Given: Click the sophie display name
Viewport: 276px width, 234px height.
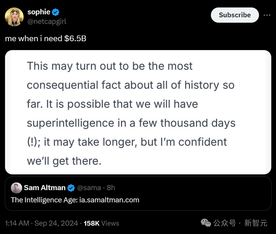Looking at the screenshot, I should point(39,12).
